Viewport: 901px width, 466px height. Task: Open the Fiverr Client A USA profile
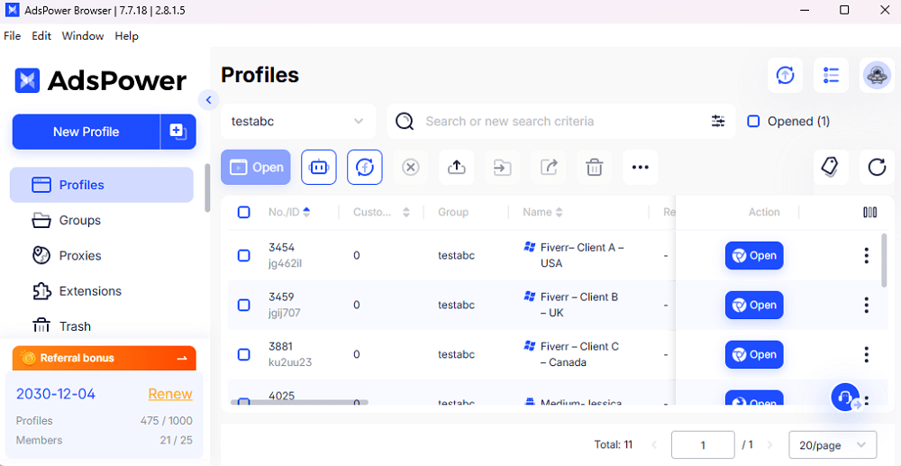pyautogui.click(x=754, y=255)
